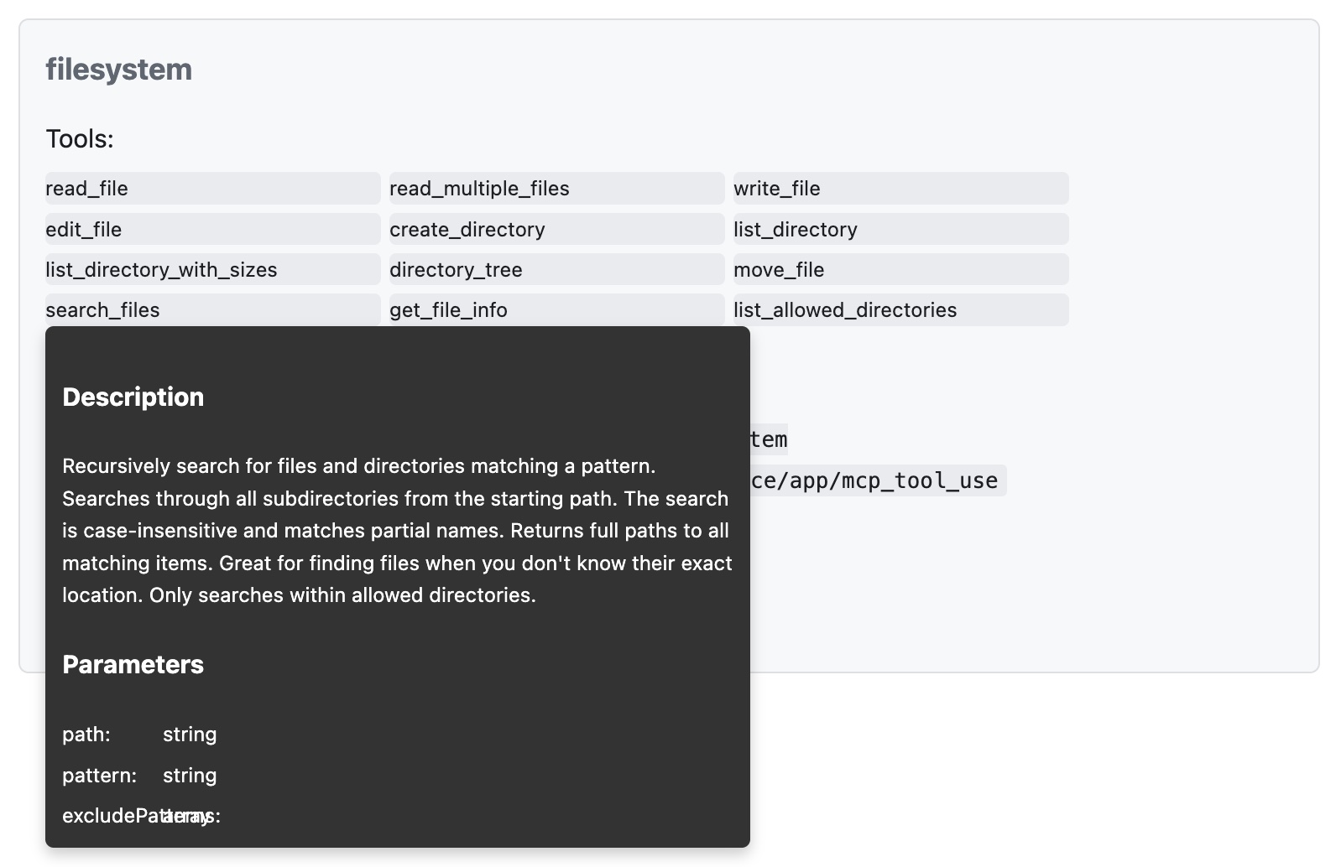This screenshot has width=1336, height=867.
Task: Click the Description heading in tooltip
Action: [x=133, y=397]
